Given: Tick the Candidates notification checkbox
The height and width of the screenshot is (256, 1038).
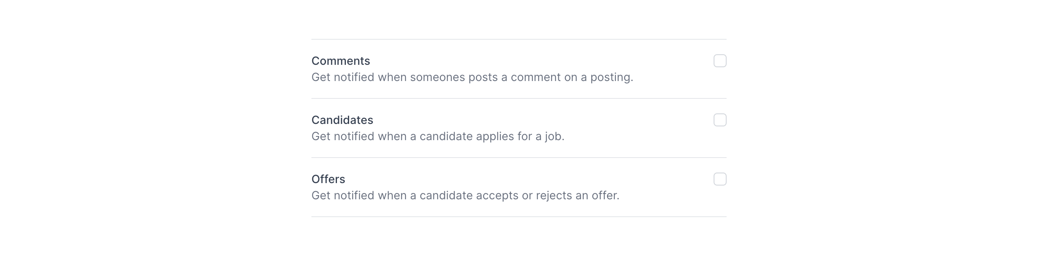Looking at the screenshot, I should pos(720,120).
